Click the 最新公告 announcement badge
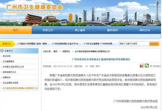162x111 pixels. 8,44
